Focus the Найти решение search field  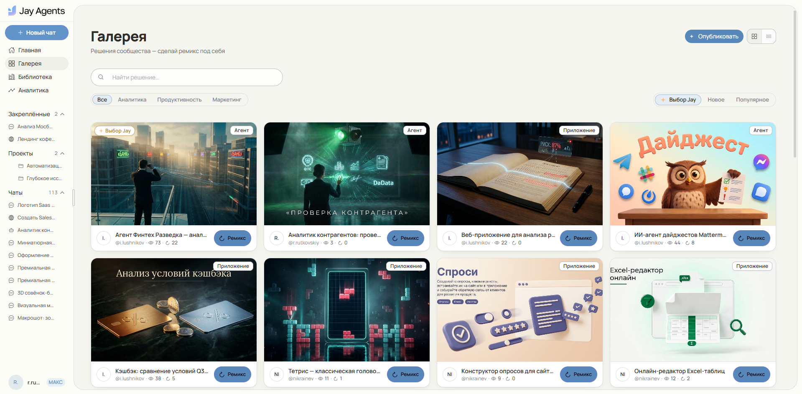(x=187, y=77)
